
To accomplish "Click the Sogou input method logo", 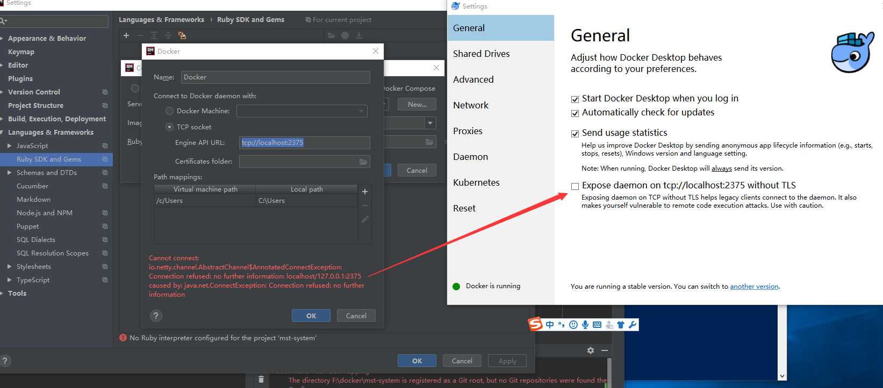I will [535, 324].
